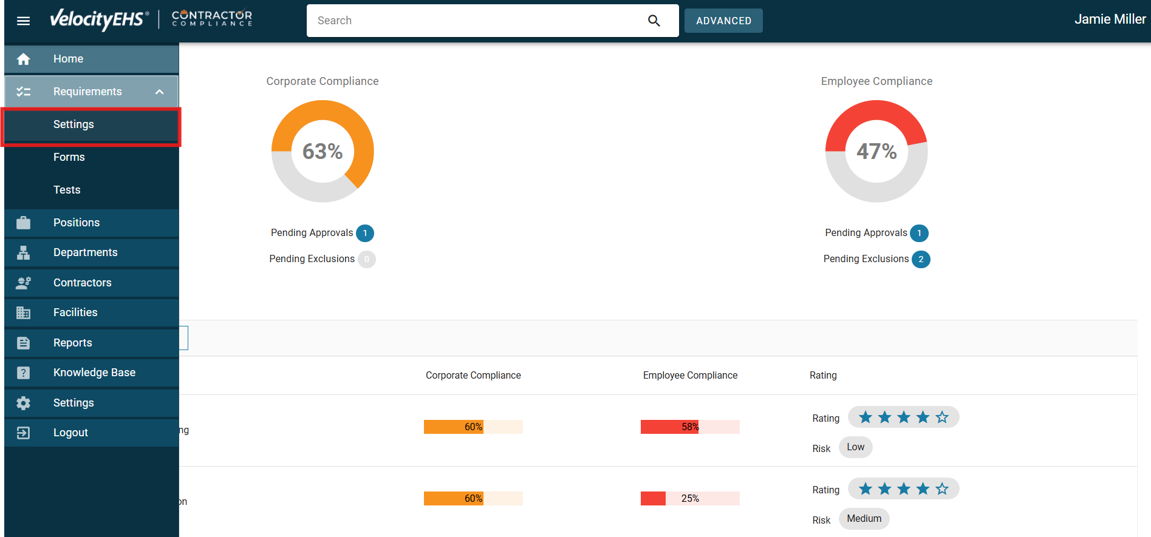The image size is (1151, 537).
Task: Open the hamburger menu icon
Action: [x=23, y=21]
